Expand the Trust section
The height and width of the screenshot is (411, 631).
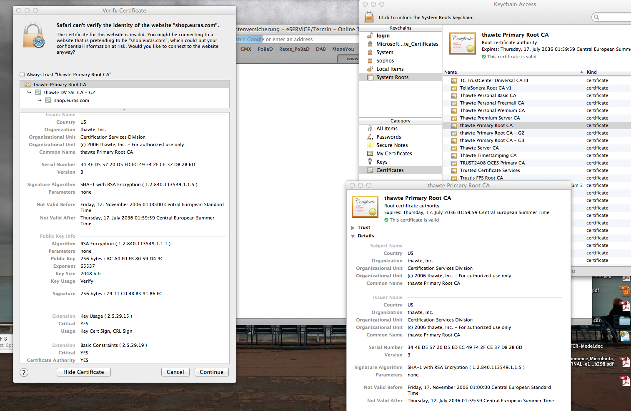click(x=353, y=228)
